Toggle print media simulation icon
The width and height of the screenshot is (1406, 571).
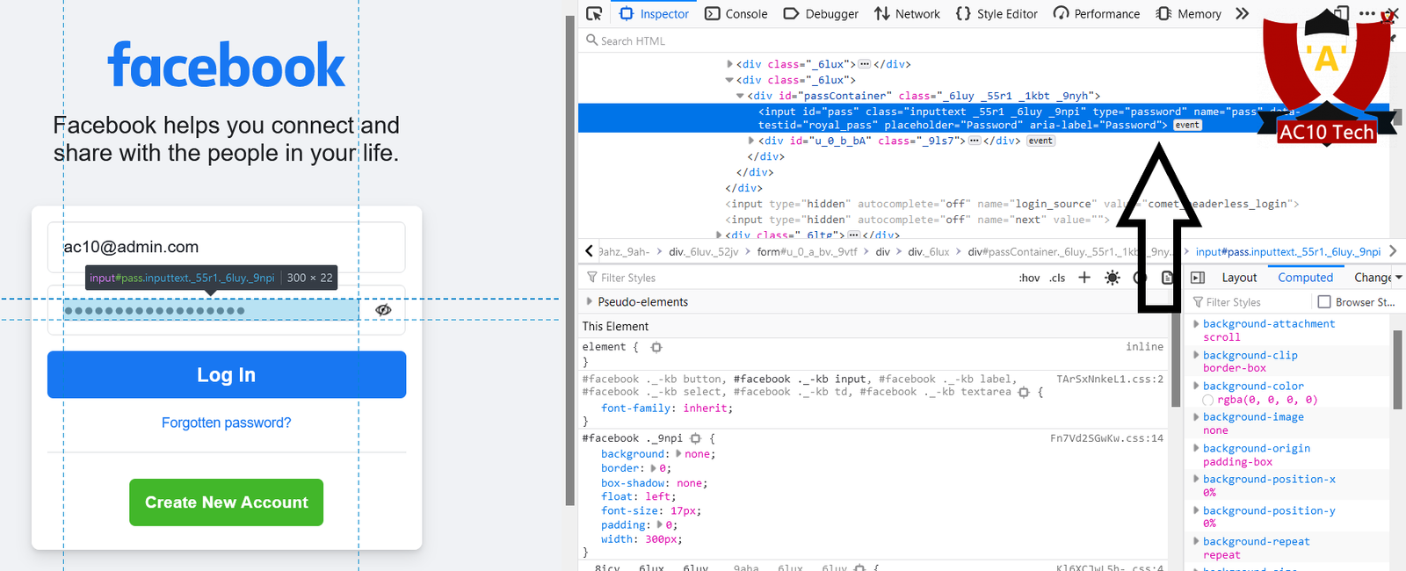coord(1167,278)
